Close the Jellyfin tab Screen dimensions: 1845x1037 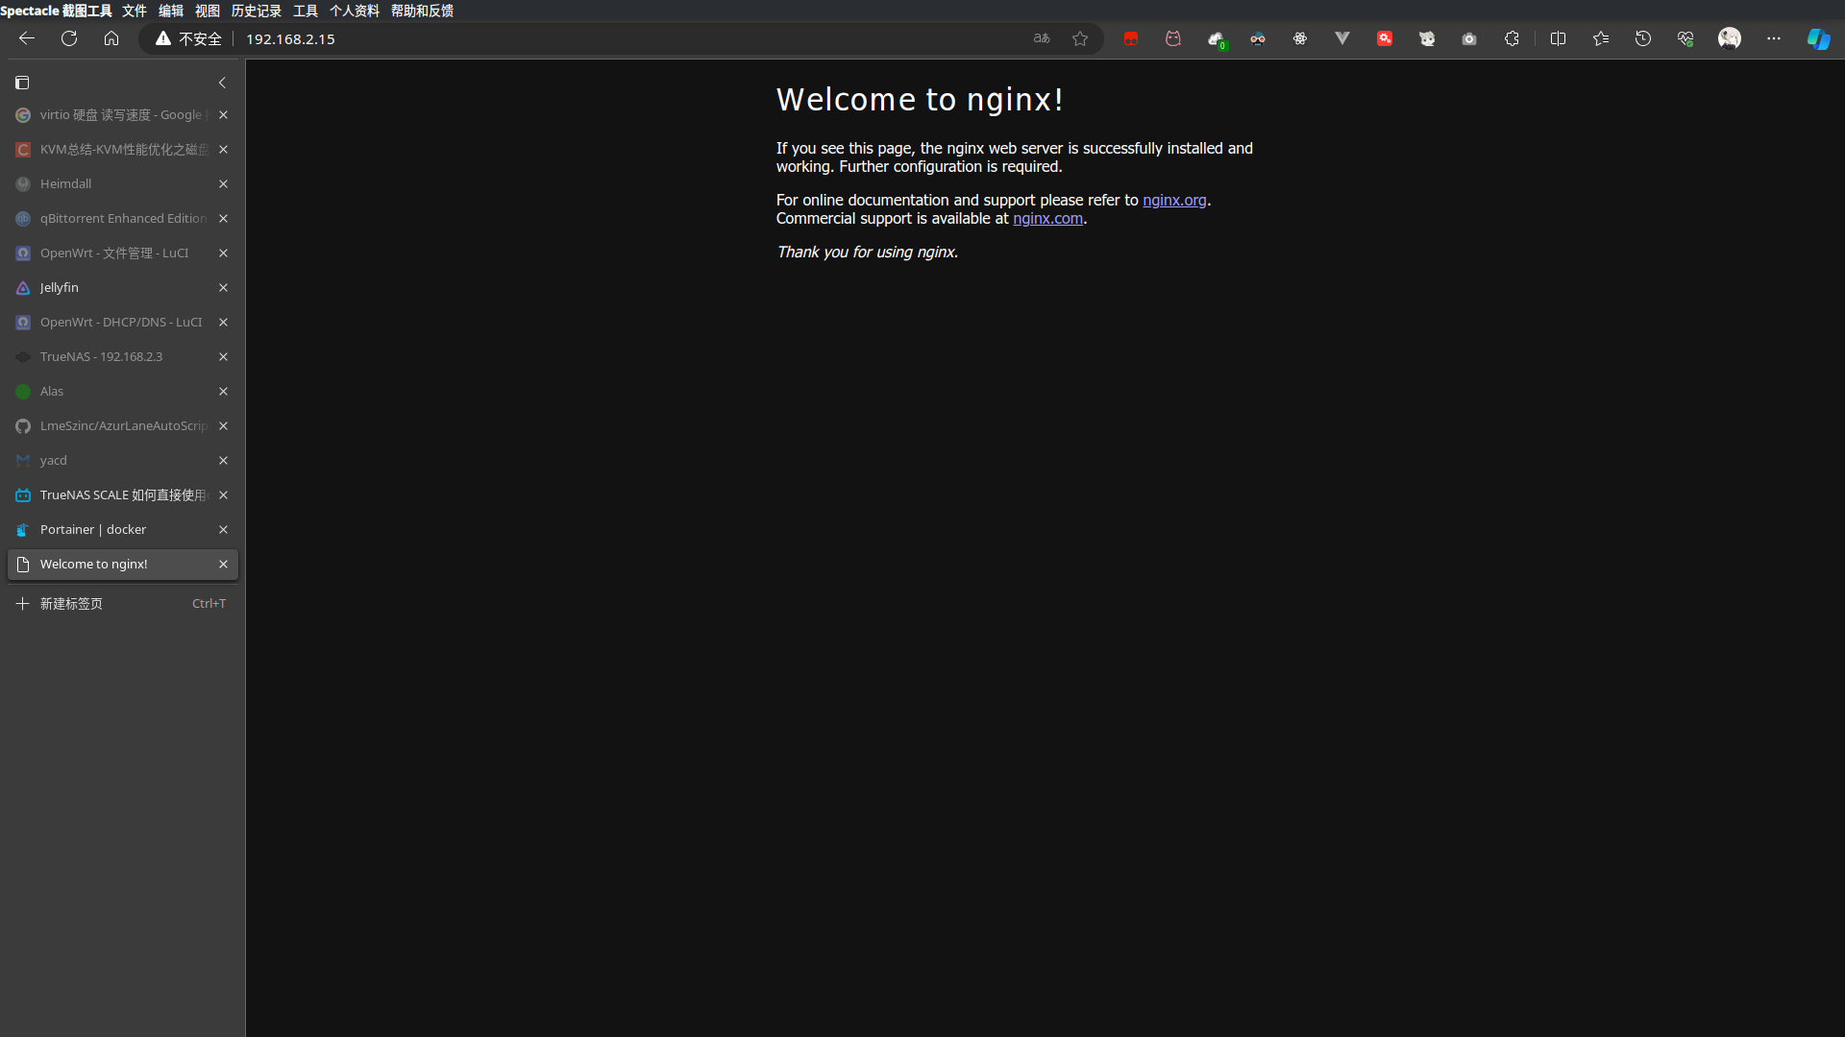coord(223,288)
